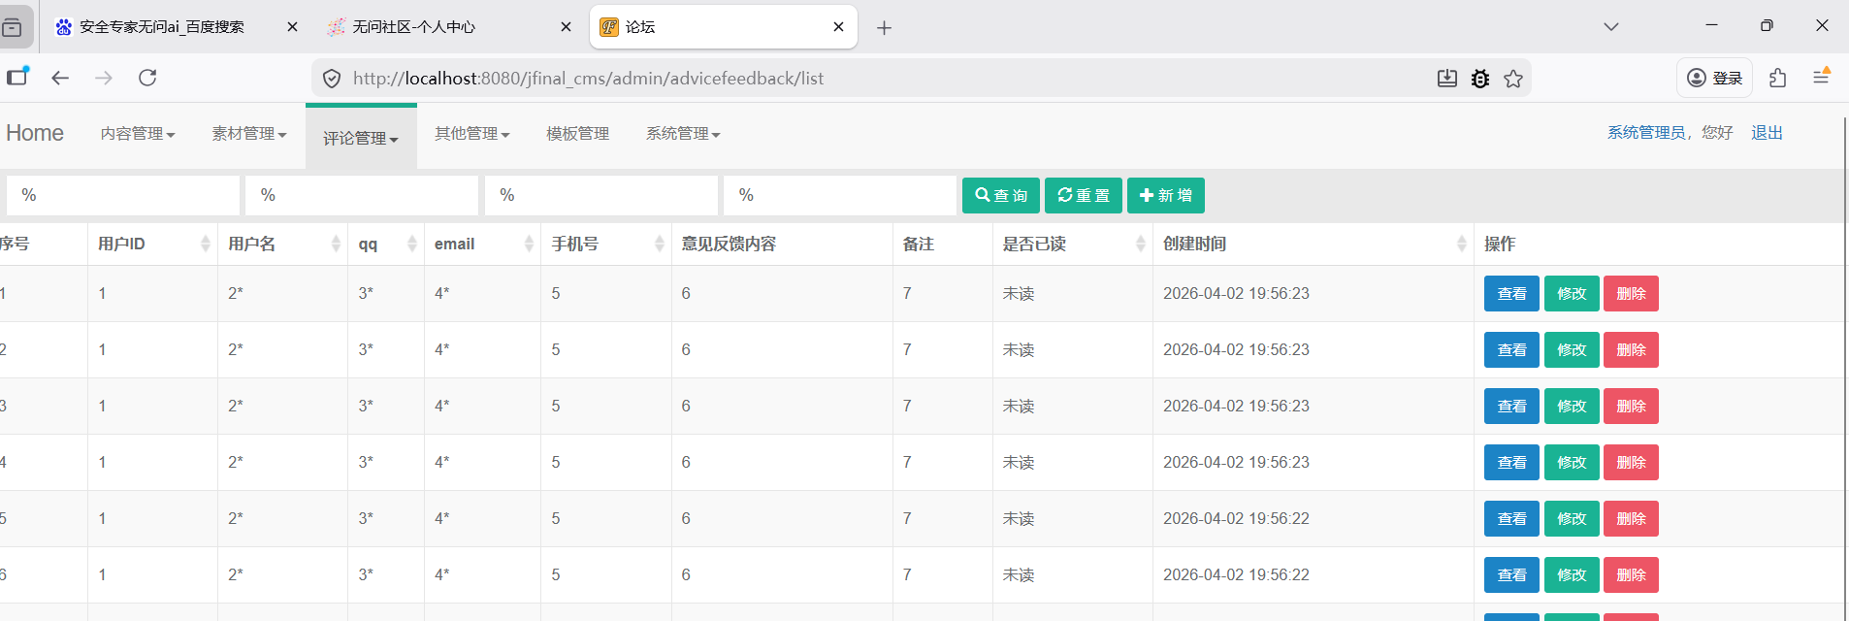This screenshot has height=621, width=1849.
Task: Click the 系统管理员，您好 greeting text
Action: [1670, 133]
